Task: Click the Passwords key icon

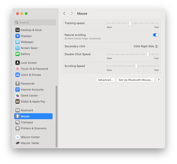Action: (x=17, y=84)
